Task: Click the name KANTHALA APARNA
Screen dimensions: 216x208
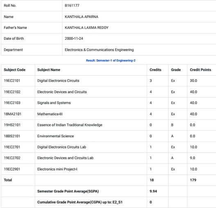Action: point(81,17)
